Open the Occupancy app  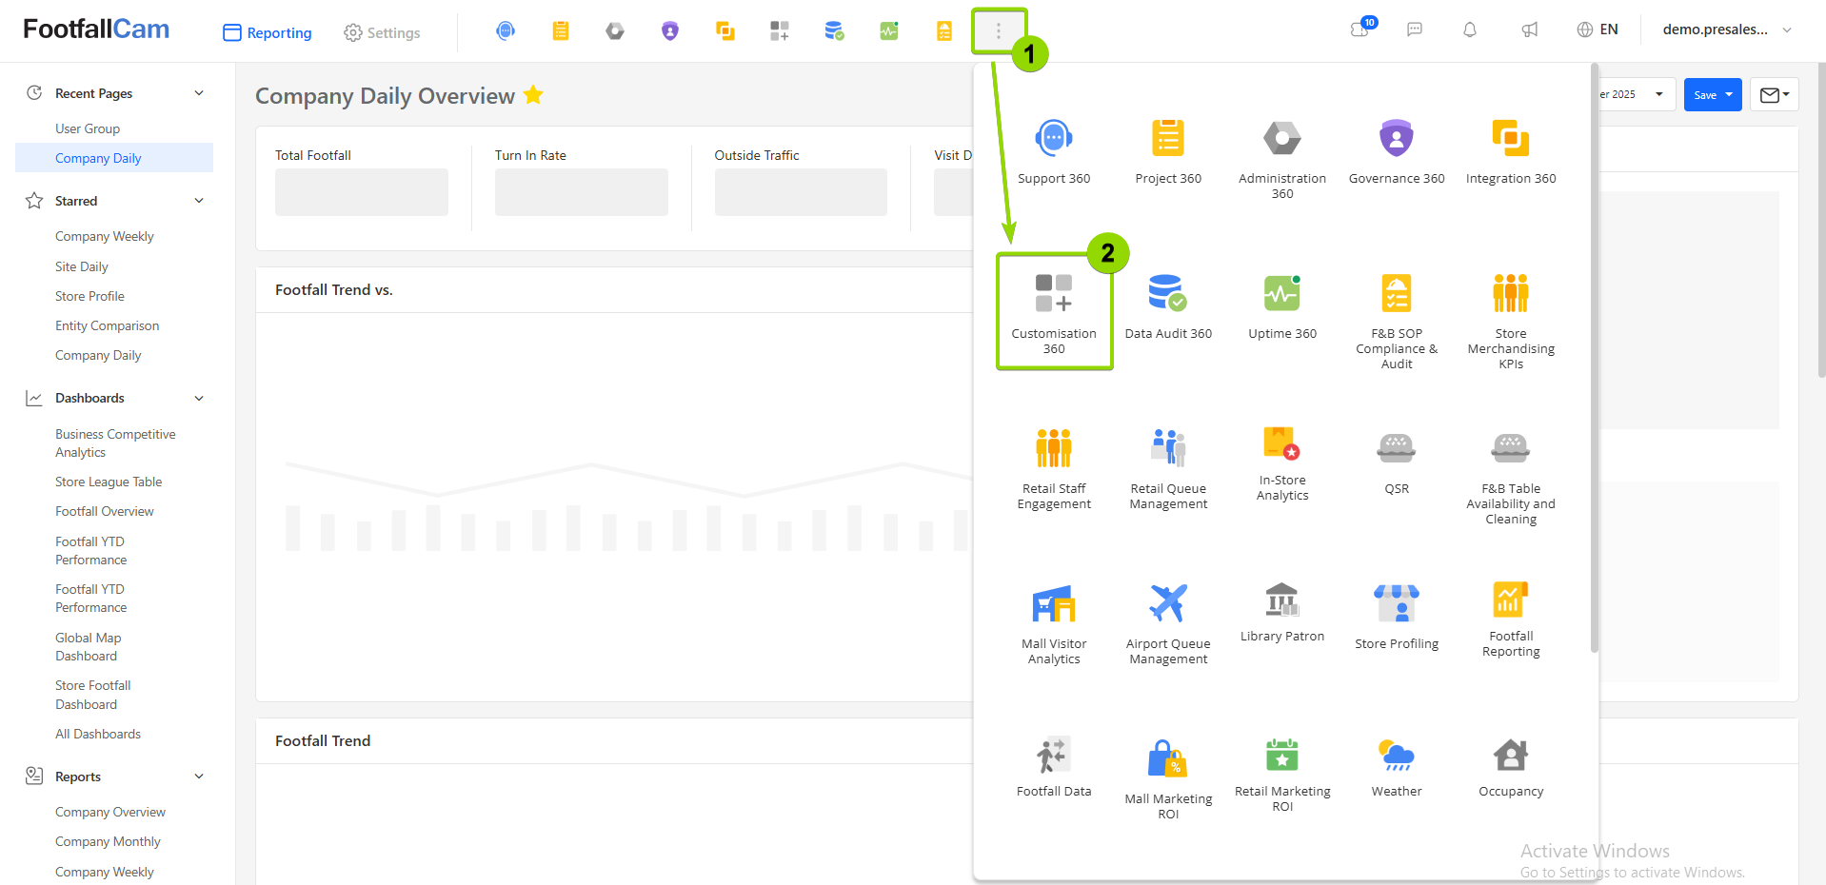(1511, 767)
